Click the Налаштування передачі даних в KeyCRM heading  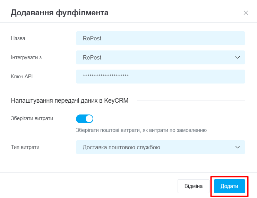click(70, 101)
